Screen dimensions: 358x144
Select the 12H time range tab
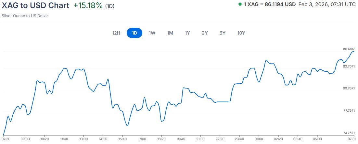pyautogui.click(x=116, y=33)
